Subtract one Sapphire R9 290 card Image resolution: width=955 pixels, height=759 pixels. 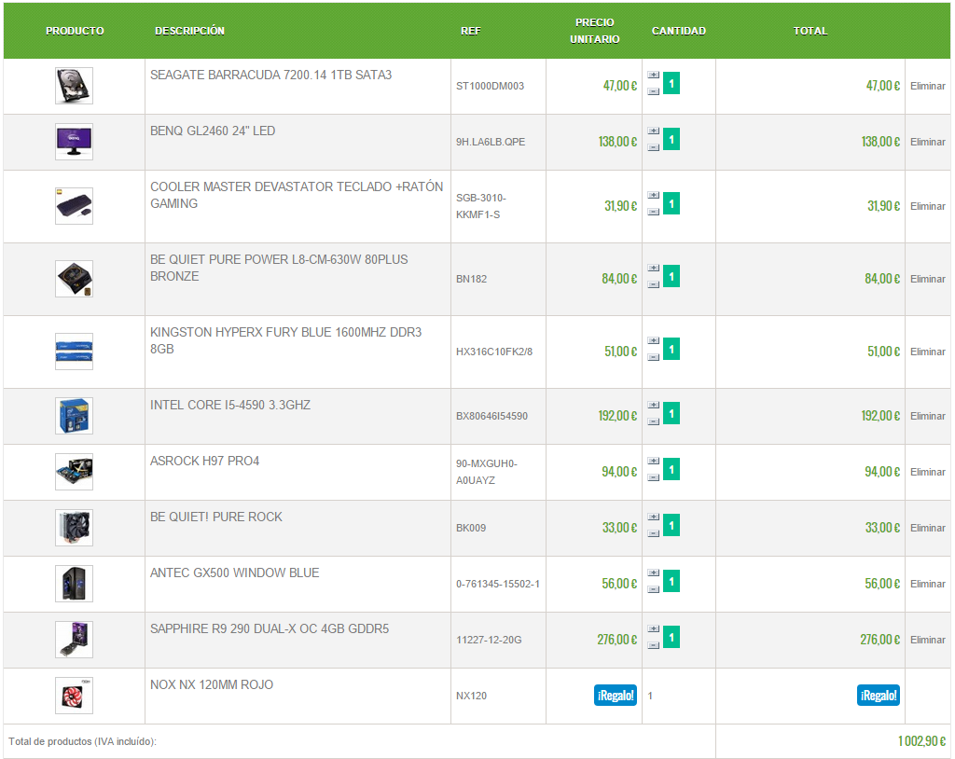[653, 645]
